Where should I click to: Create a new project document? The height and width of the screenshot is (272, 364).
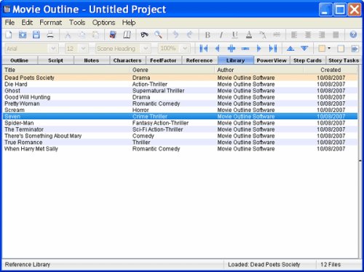[x=9, y=35]
